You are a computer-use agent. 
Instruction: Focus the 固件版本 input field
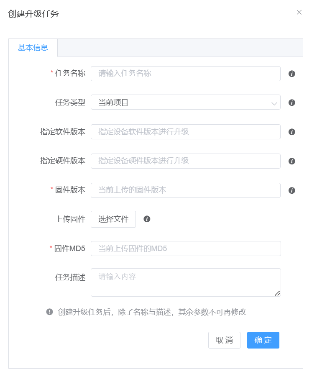(x=185, y=190)
